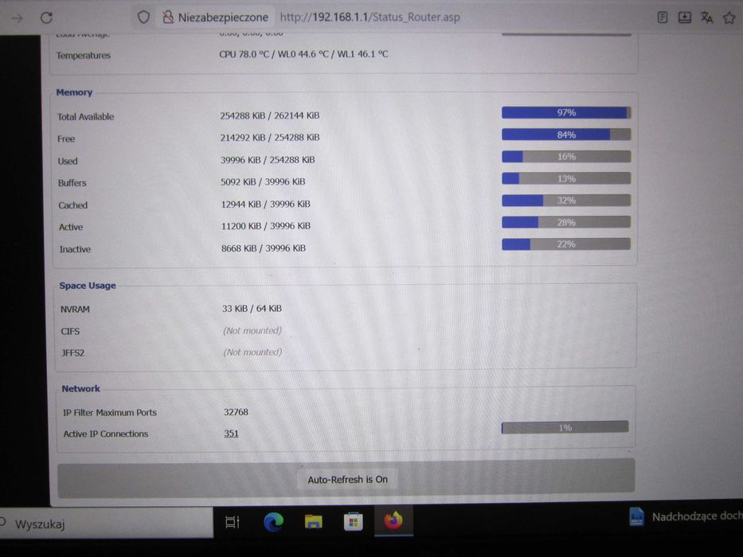743x557 pixels.
Task: Click the Cached 32% progress bar
Action: click(x=566, y=201)
